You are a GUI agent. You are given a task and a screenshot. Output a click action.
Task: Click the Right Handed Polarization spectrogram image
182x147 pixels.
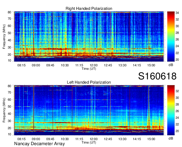[89, 36]
